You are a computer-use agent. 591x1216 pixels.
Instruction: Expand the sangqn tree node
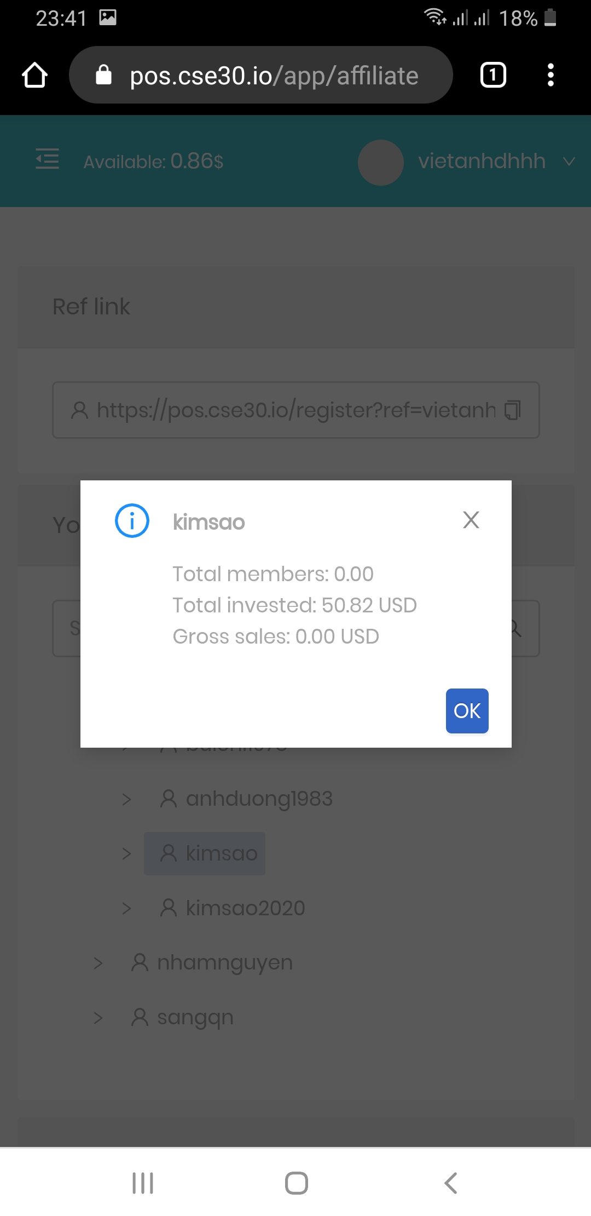[x=98, y=1018]
